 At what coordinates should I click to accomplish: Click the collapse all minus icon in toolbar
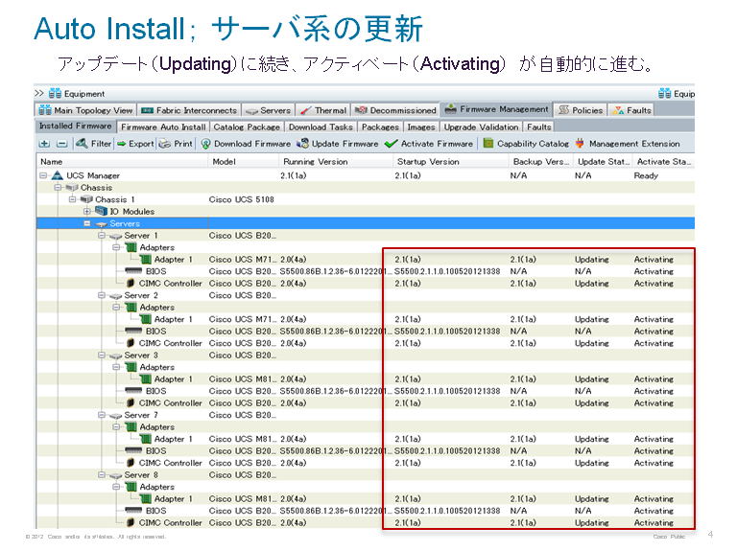(60, 144)
